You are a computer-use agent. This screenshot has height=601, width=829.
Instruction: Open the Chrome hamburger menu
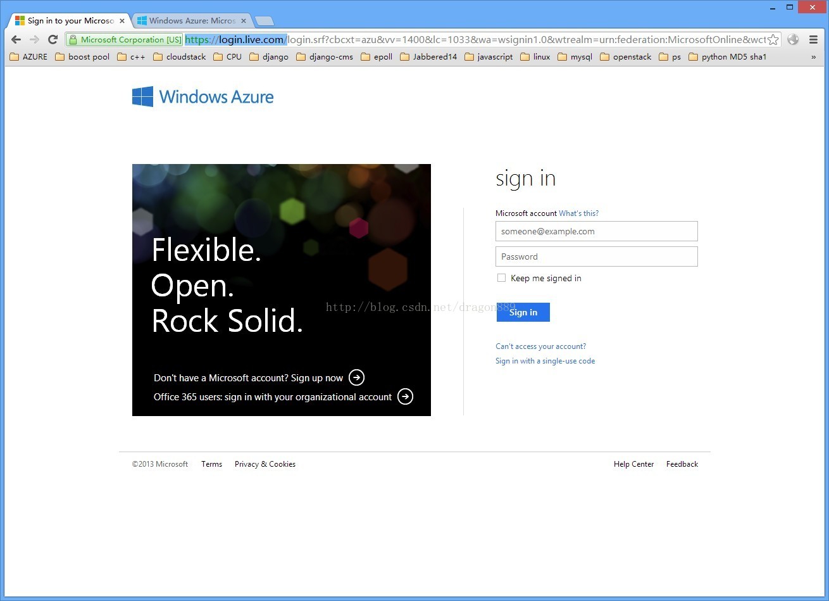(x=814, y=39)
